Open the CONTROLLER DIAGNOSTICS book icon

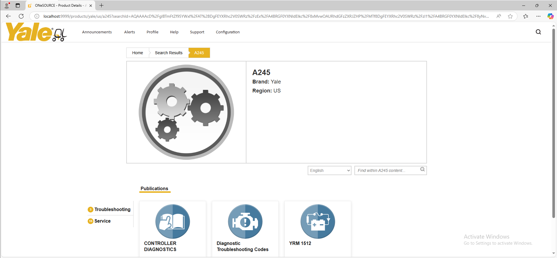[173, 221]
